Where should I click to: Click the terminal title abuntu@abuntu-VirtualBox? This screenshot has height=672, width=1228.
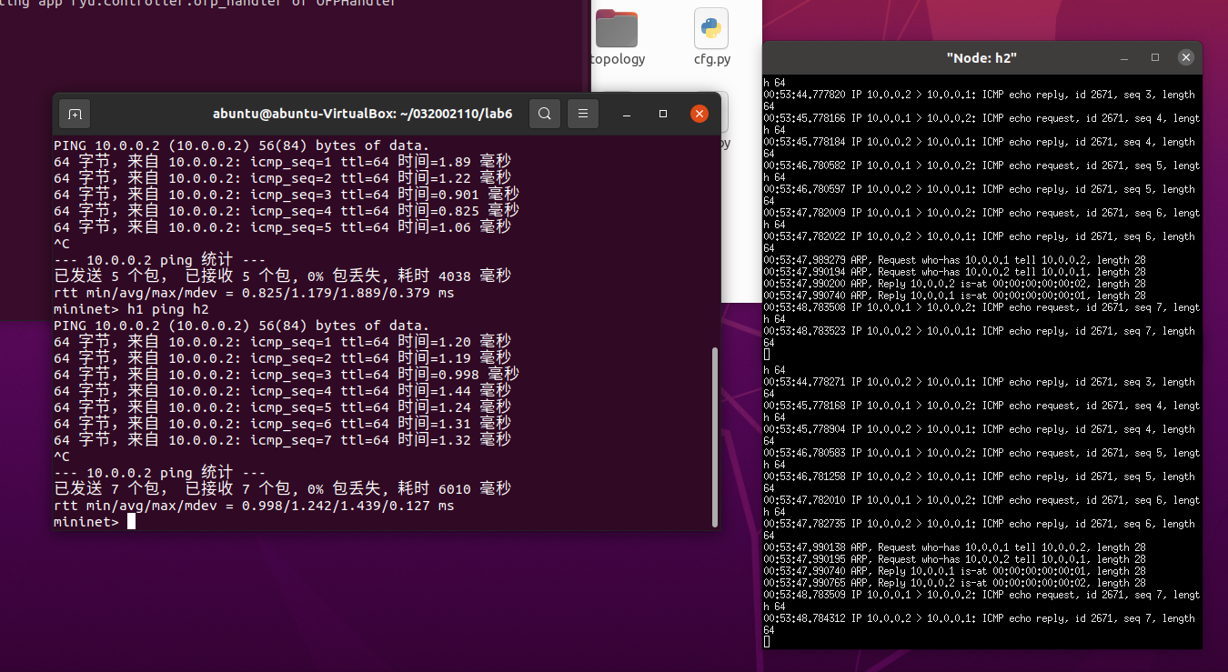point(362,114)
